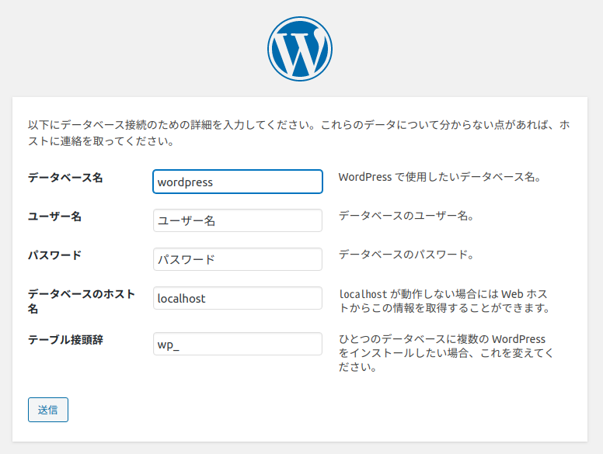
Task: Click the パスワード bold label
Action: click(x=54, y=255)
